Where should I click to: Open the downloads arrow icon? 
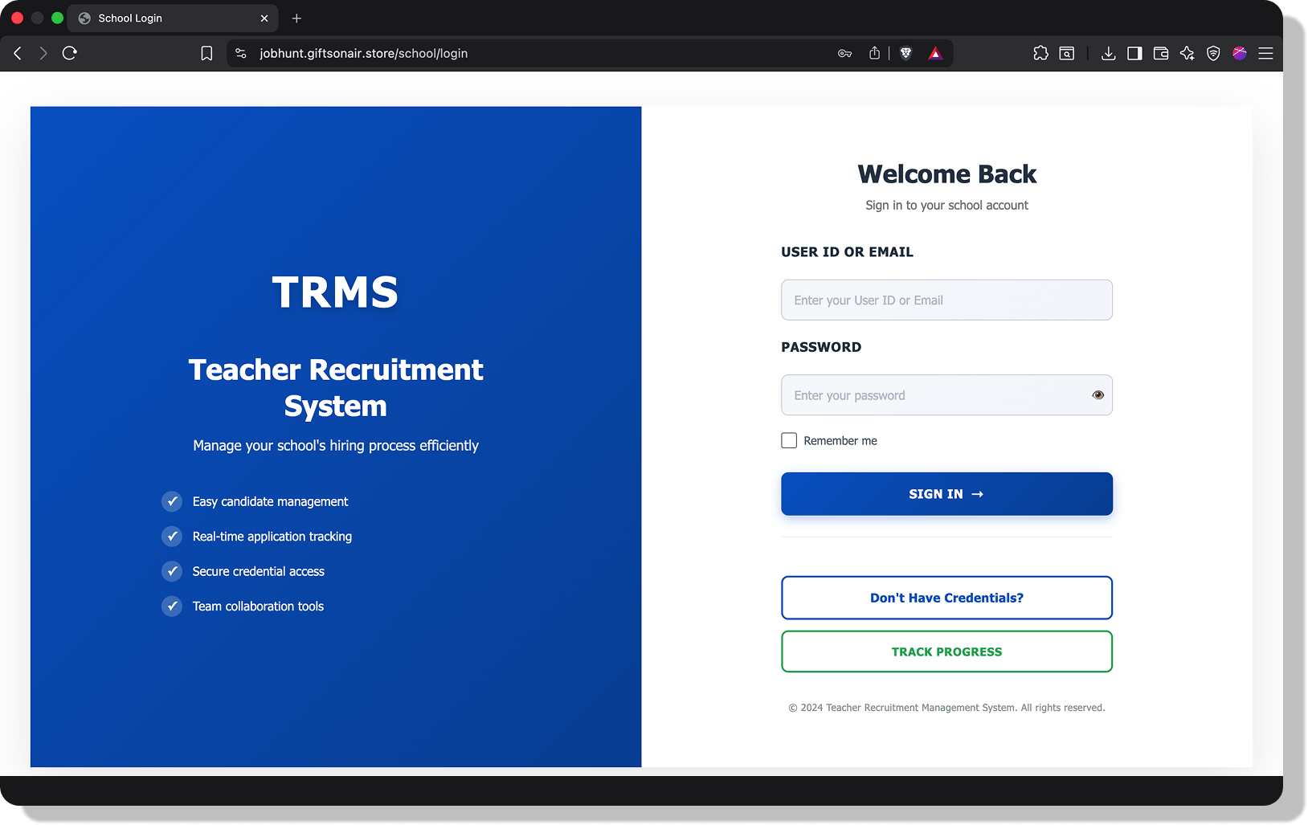(1108, 53)
